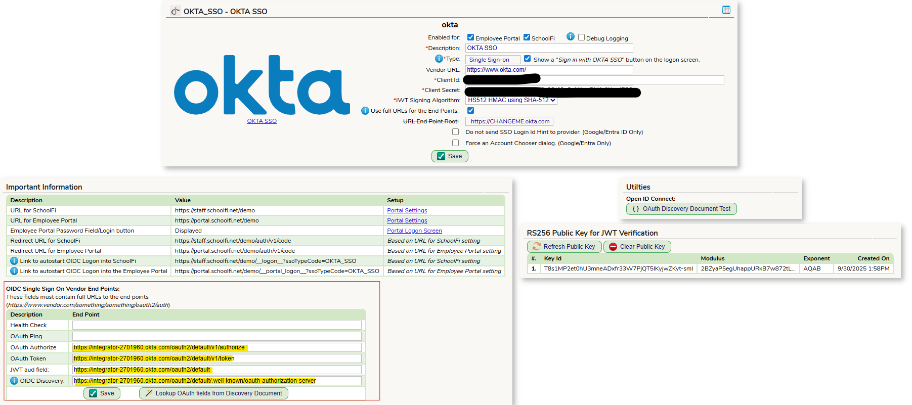912x405 pixels.
Task: Click Clear Public Key button
Action: [x=637, y=247]
